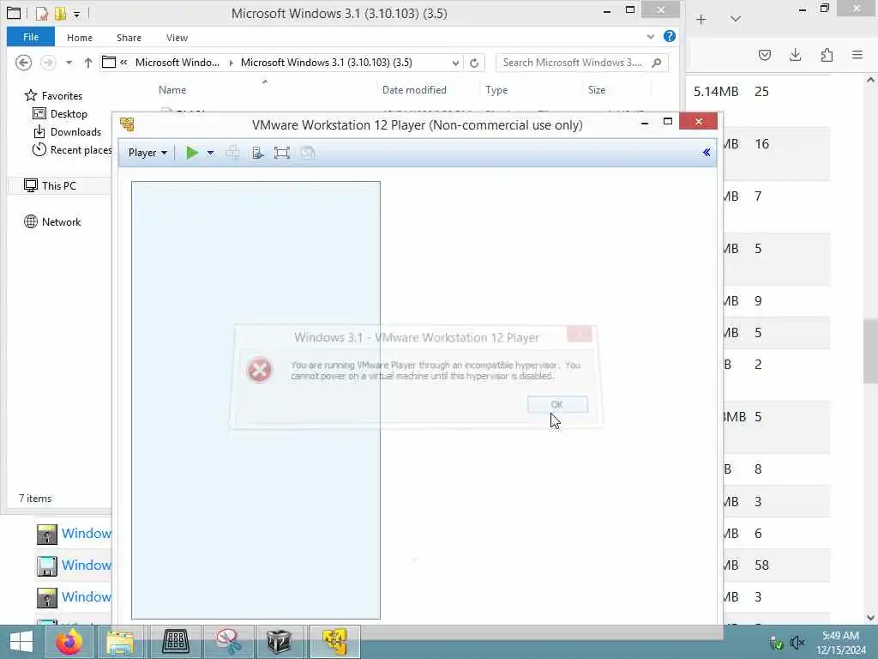Screen dimensions: 878x659
Task: Sort files by Date modified column
Action: (414, 89)
